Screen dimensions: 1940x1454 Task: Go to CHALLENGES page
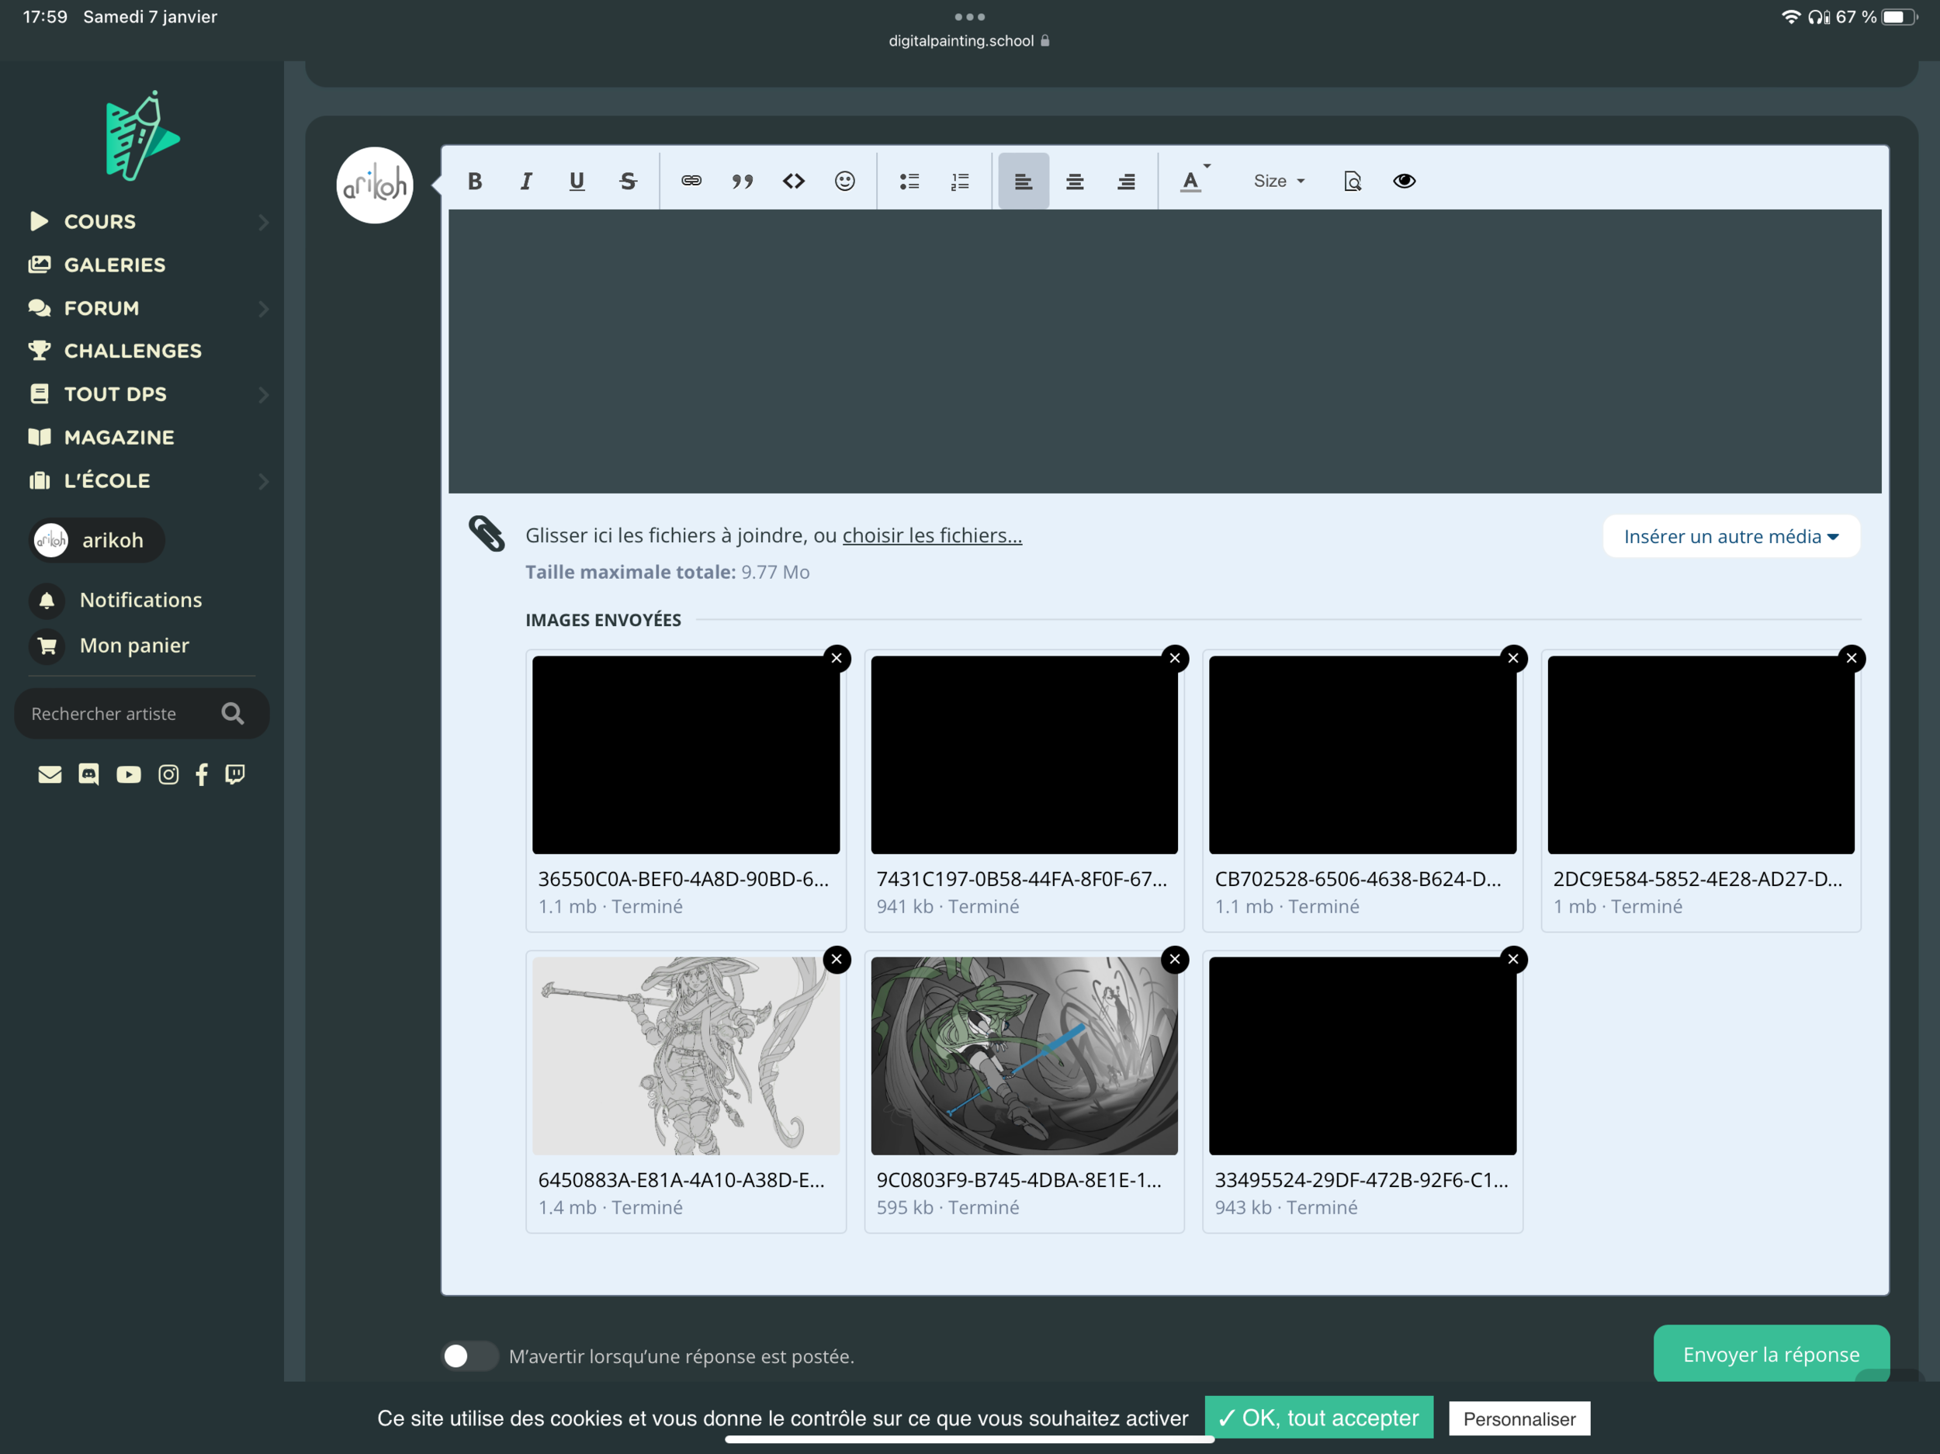pos(133,351)
